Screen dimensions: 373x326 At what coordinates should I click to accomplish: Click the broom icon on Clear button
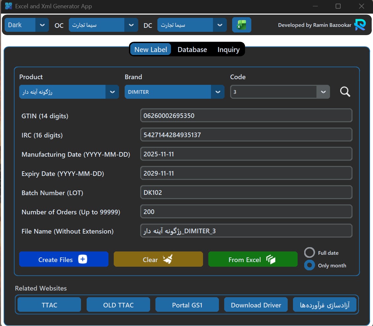168,259
